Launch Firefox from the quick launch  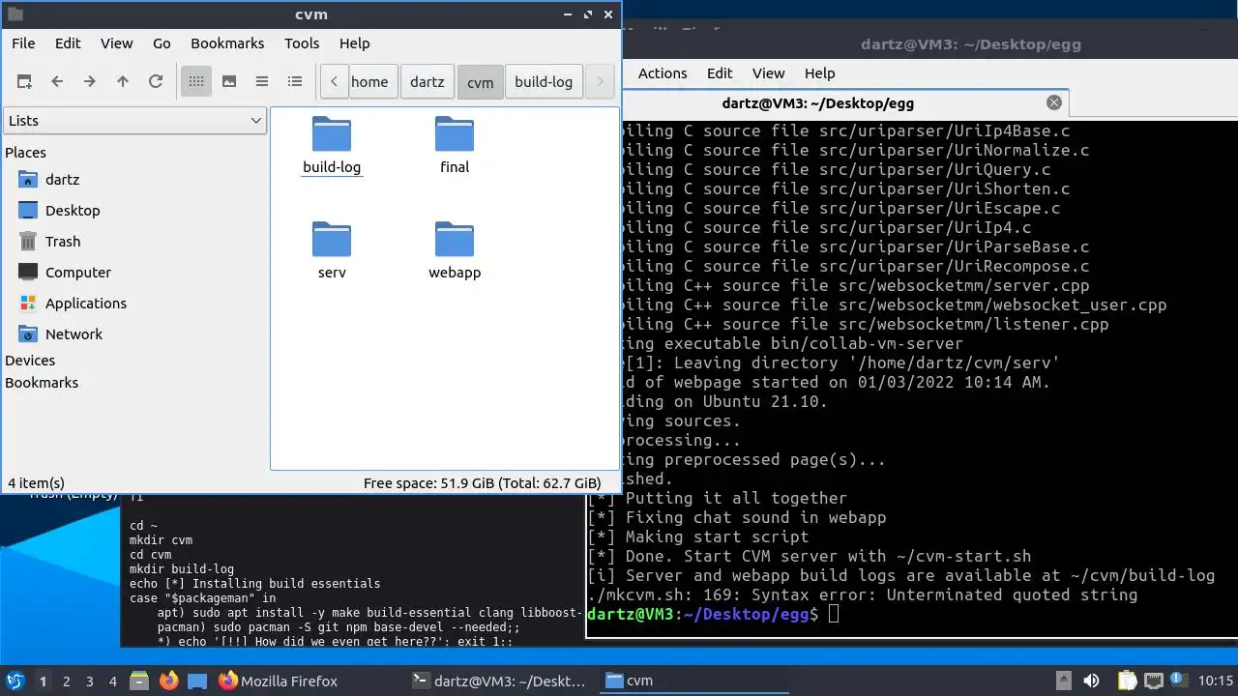(x=169, y=681)
